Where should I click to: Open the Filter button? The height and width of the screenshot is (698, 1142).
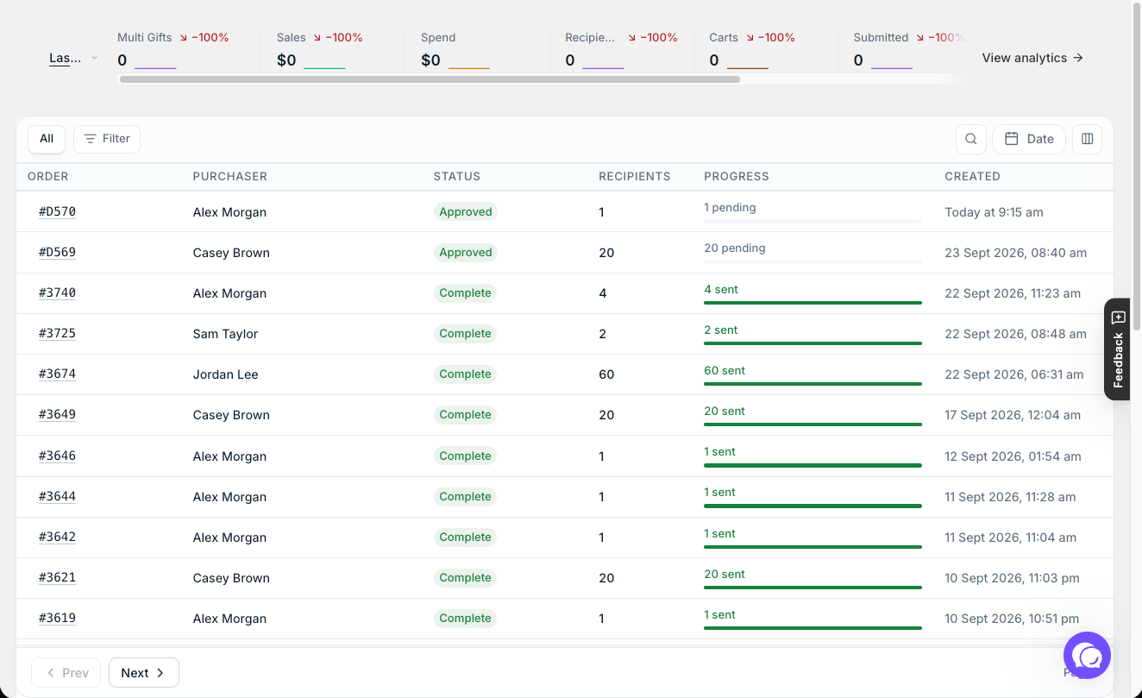(107, 139)
